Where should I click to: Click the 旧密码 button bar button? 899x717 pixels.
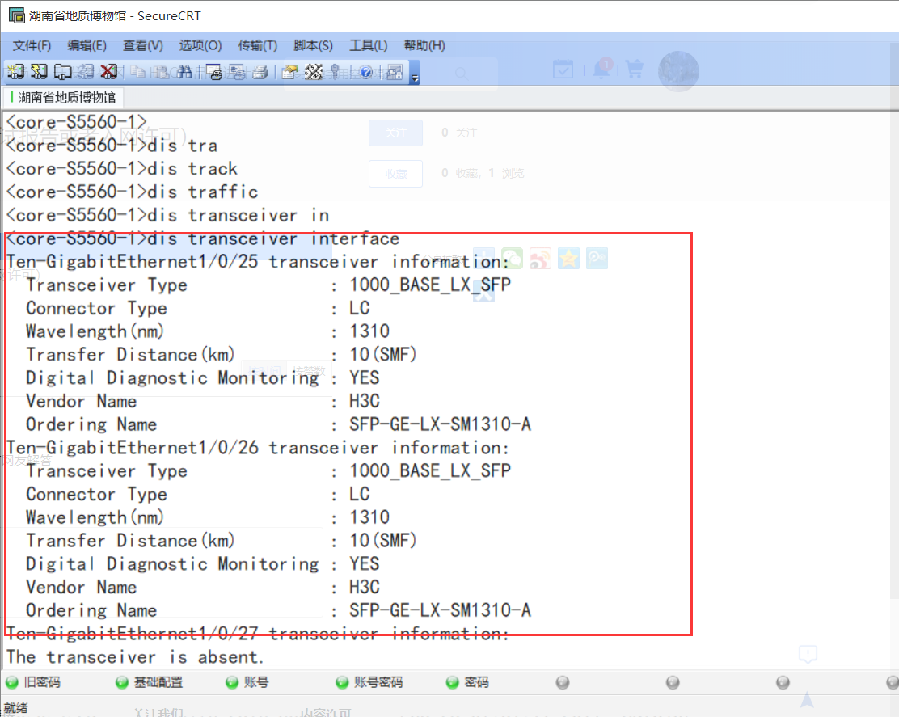[x=33, y=682]
